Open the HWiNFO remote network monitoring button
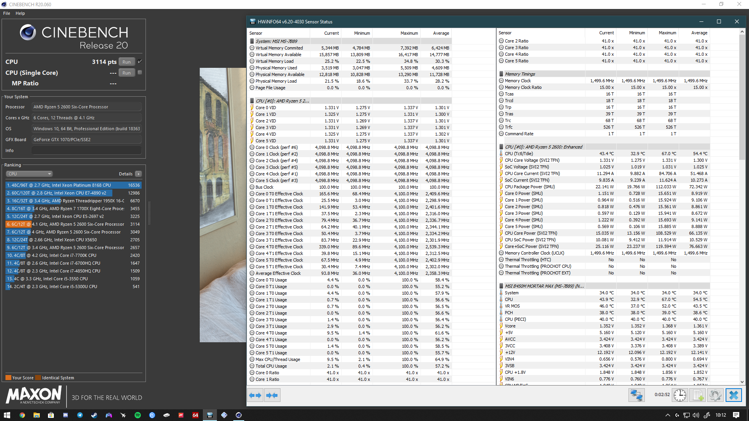The width and height of the screenshot is (749, 421). (x=636, y=395)
